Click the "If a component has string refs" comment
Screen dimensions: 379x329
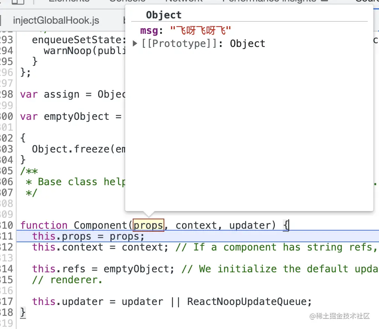tap(277, 247)
